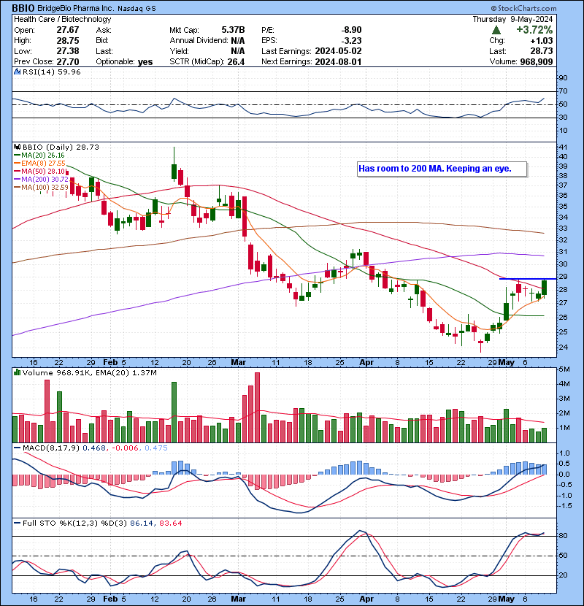Click the Volume value 968,909 in header

(537, 62)
